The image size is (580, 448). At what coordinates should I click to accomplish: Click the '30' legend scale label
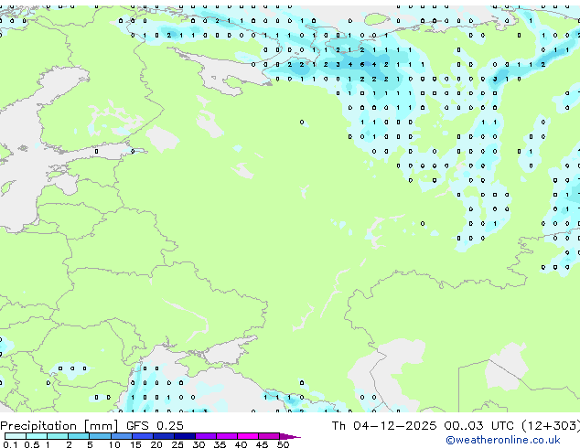[x=199, y=444]
